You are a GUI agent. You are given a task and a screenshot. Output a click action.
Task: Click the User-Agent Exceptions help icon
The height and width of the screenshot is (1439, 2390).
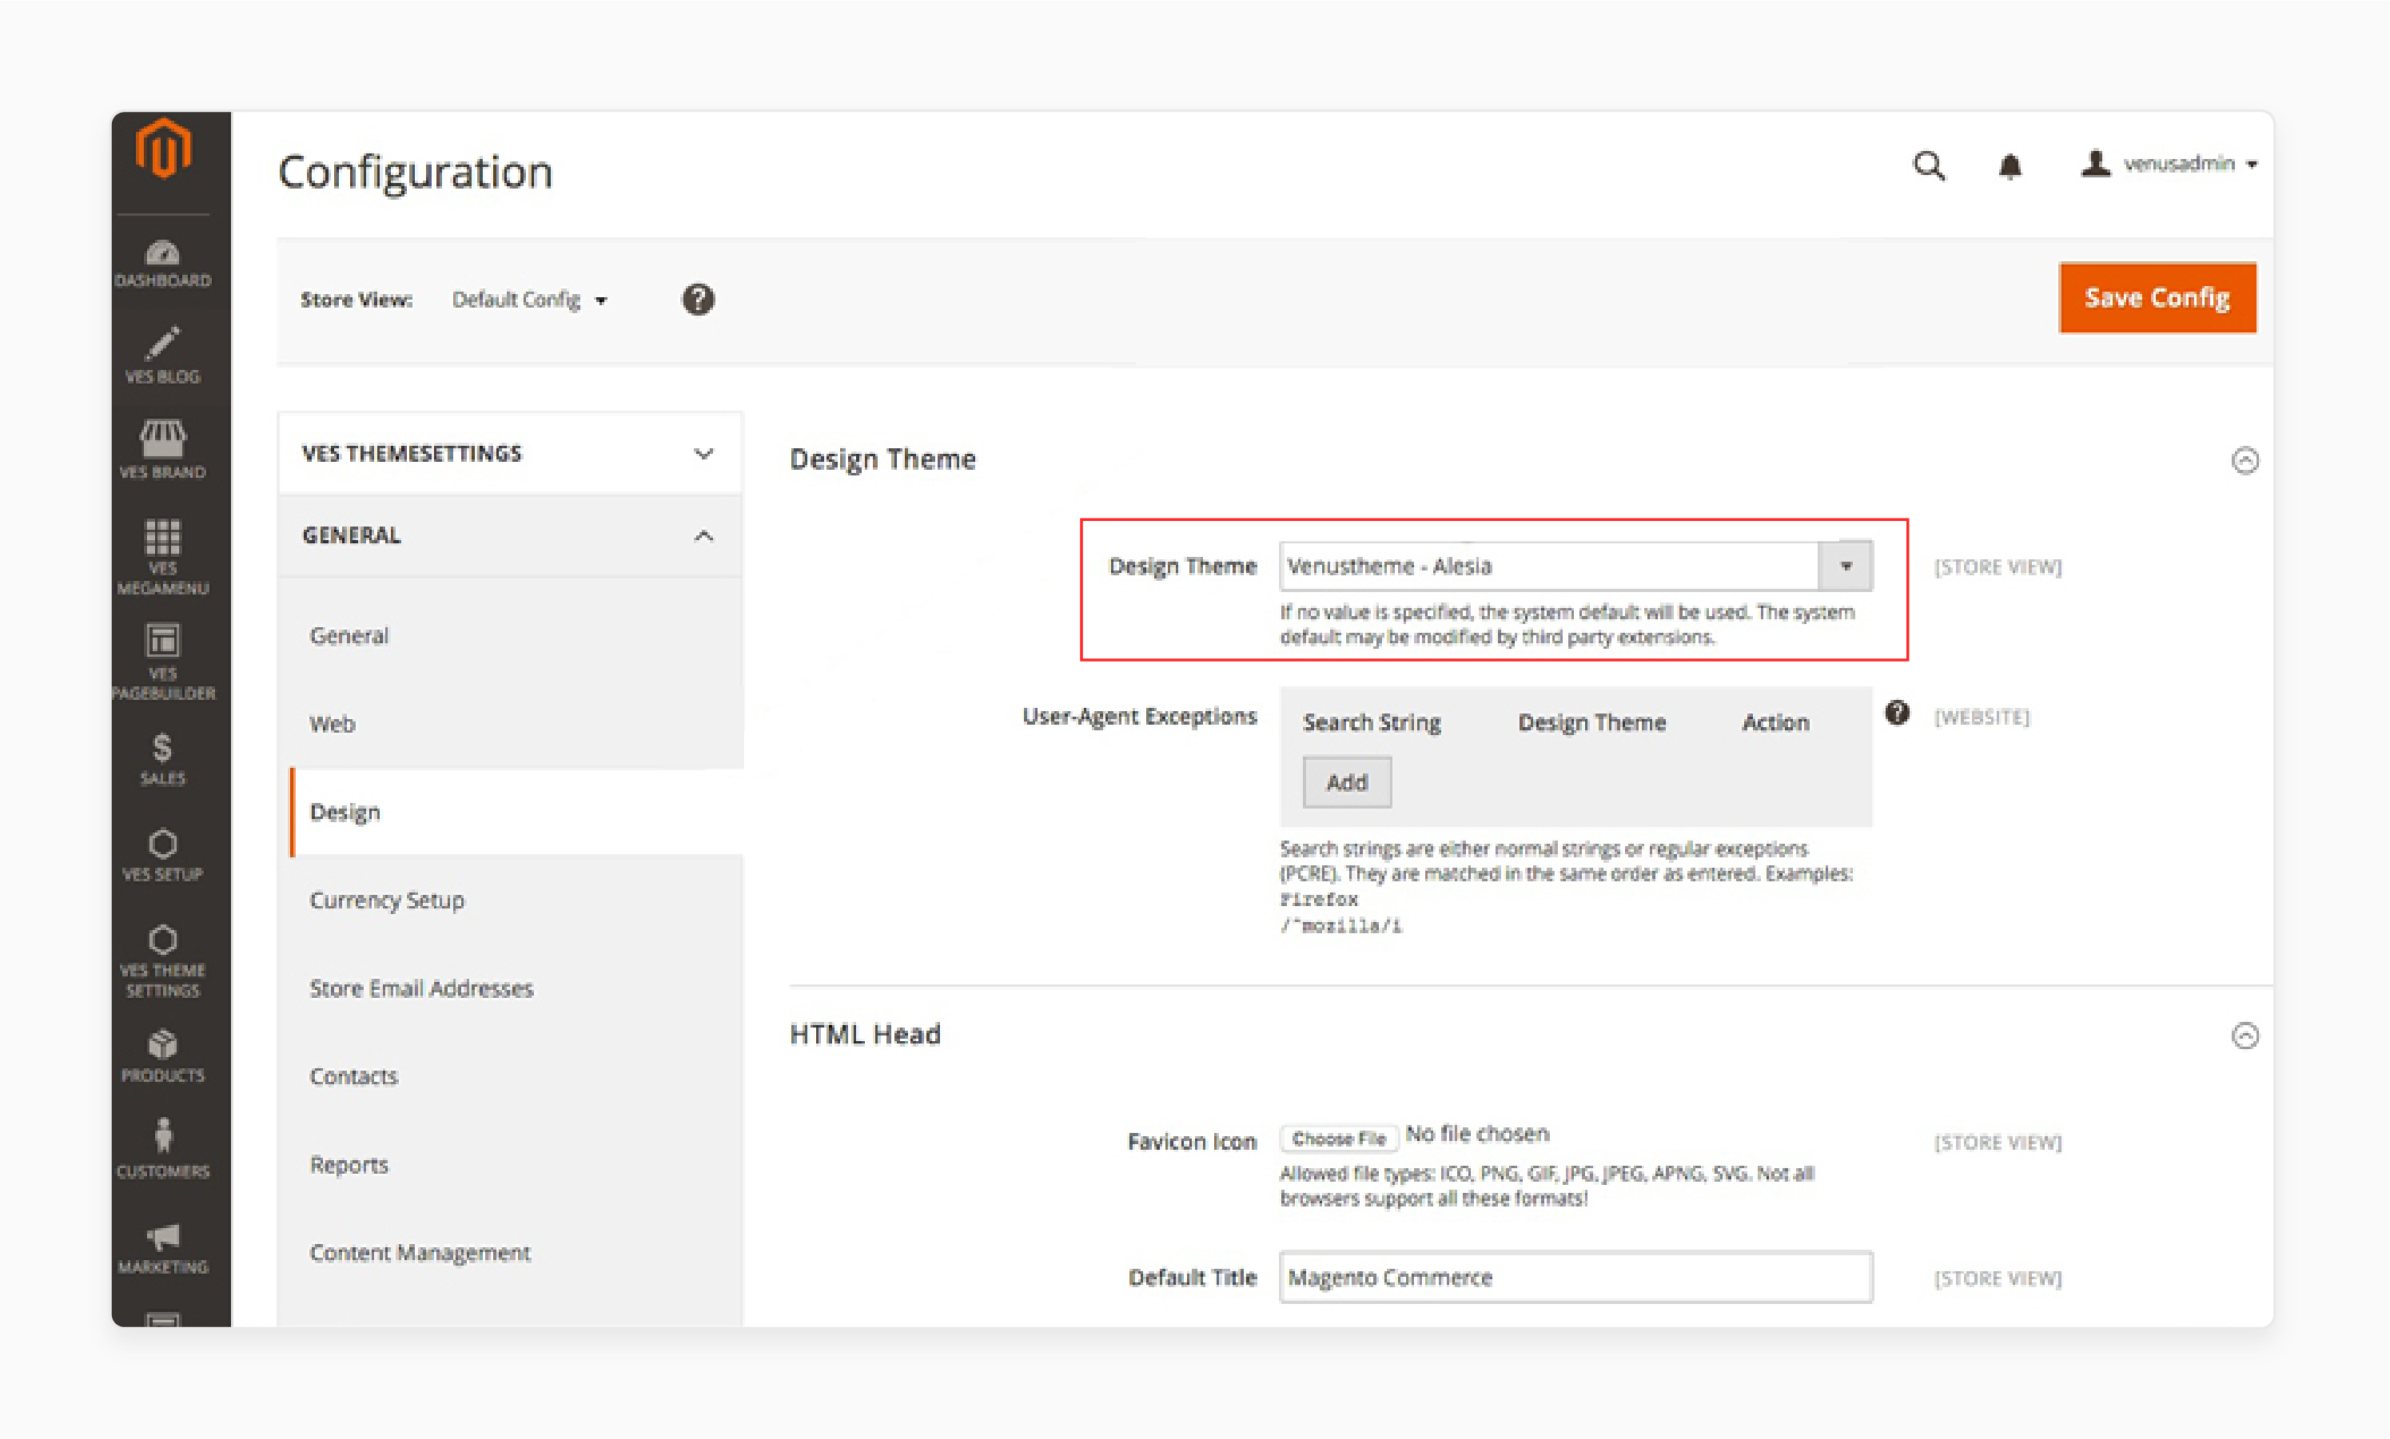[1898, 714]
